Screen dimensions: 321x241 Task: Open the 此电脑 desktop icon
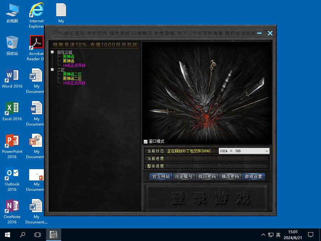(12, 13)
